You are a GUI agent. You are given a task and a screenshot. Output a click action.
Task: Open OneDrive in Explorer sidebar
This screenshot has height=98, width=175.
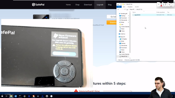pyautogui.click(x=122, y=34)
